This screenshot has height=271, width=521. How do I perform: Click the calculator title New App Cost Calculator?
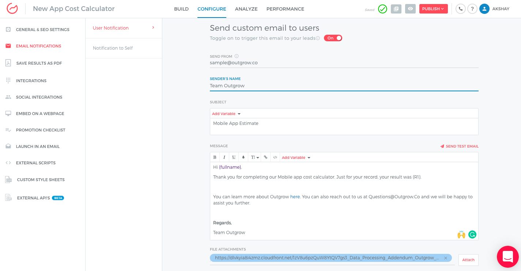coord(74,9)
